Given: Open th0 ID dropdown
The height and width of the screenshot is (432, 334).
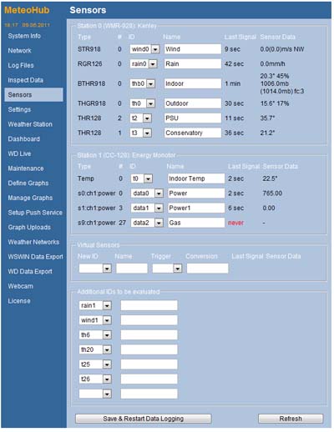Looking at the screenshot, I should 142,103.
